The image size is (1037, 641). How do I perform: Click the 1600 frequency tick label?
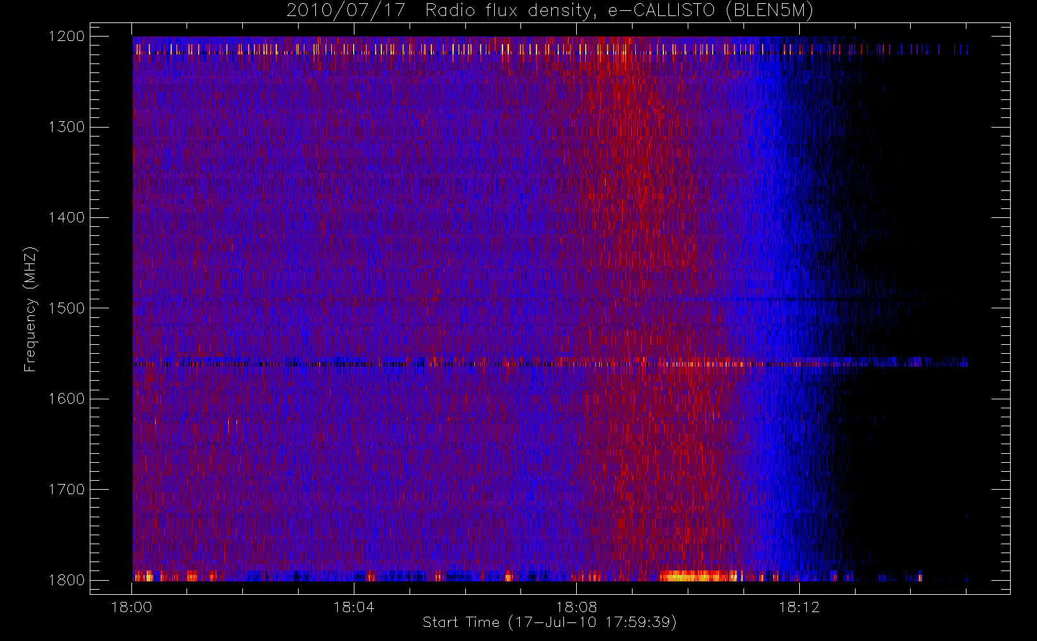pyautogui.click(x=67, y=399)
